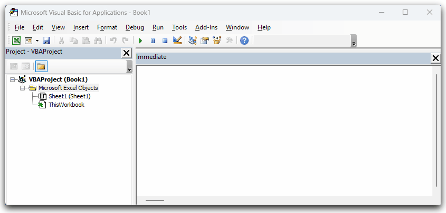The width and height of the screenshot is (446, 213).
Task: Click the View Code icon in Project panel
Action: (14, 67)
